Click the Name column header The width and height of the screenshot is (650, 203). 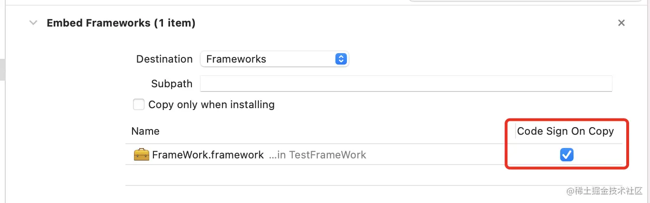click(x=145, y=131)
